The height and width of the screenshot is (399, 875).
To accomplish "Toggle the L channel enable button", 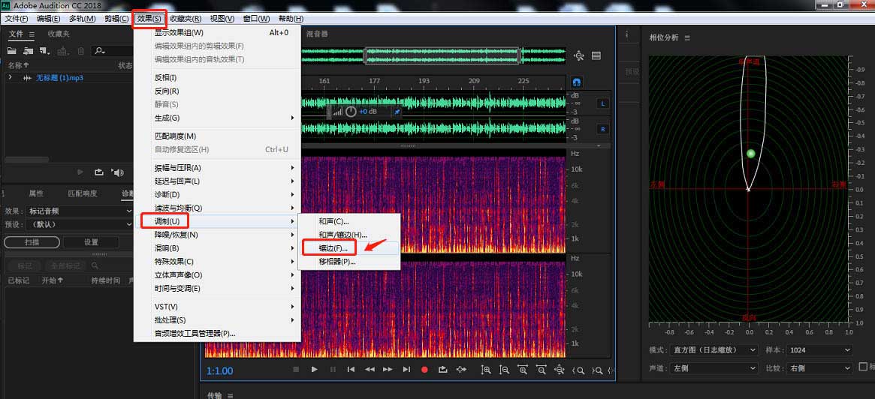I will click(x=602, y=103).
